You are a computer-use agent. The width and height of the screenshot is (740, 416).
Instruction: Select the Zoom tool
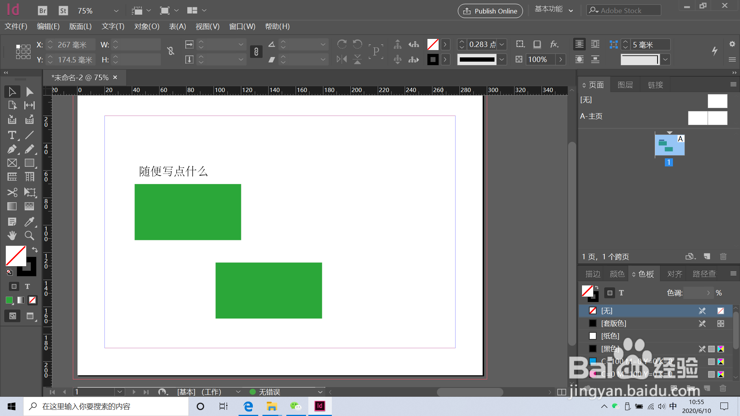(x=29, y=235)
